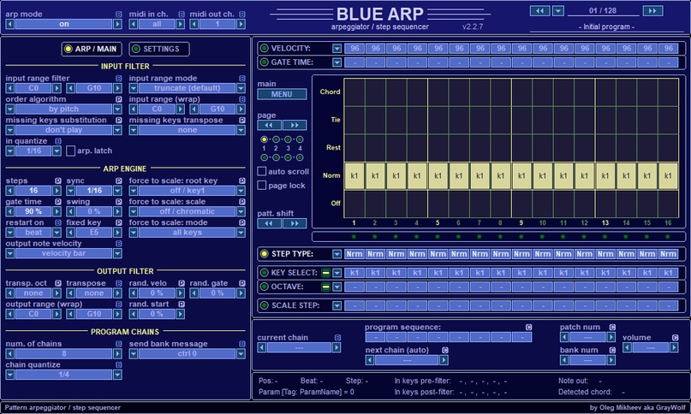Increase rand. velo with right arrow
This screenshot has width=691, height=414.
180,293
